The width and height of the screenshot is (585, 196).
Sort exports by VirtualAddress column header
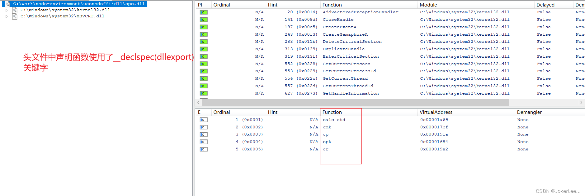(466, 112)
